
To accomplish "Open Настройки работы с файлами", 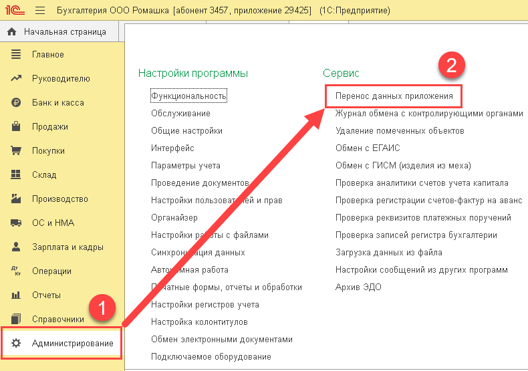I will point(209,235).
